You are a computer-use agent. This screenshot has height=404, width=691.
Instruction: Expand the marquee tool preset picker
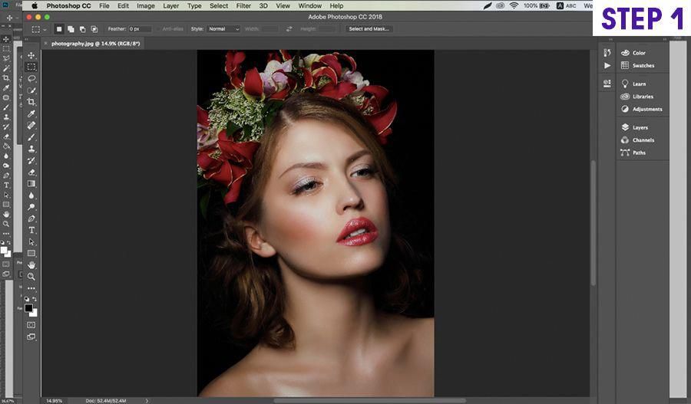[40, 29]
